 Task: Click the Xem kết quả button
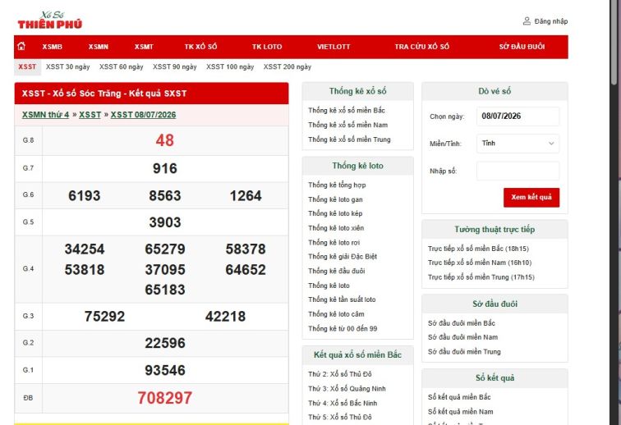click(x=531, y=197)
